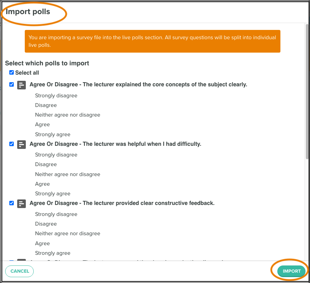Click the IMPORT button
Screen dimensions: 310x283
pyautogui.click(x=291, y=271)
